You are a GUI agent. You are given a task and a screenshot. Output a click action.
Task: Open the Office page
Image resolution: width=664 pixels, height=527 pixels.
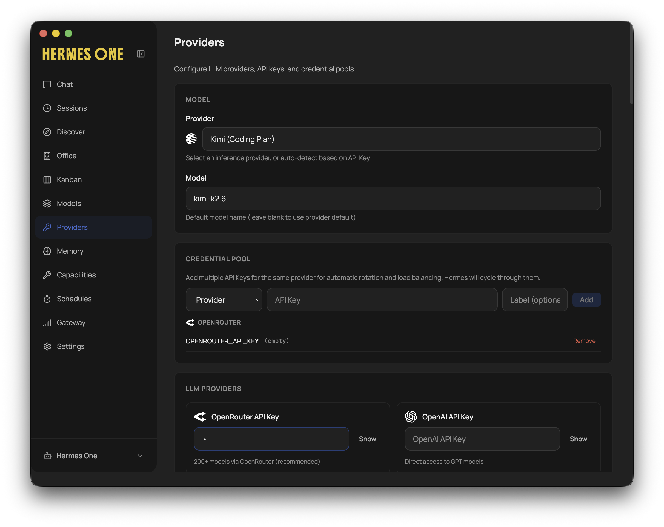94,156
